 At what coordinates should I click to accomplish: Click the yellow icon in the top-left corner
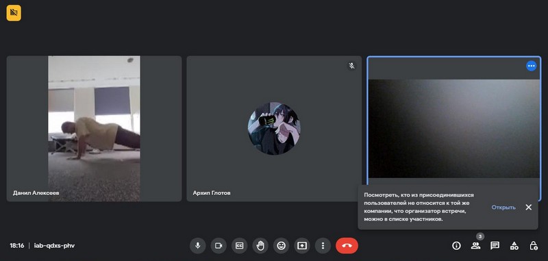(14, 13)
